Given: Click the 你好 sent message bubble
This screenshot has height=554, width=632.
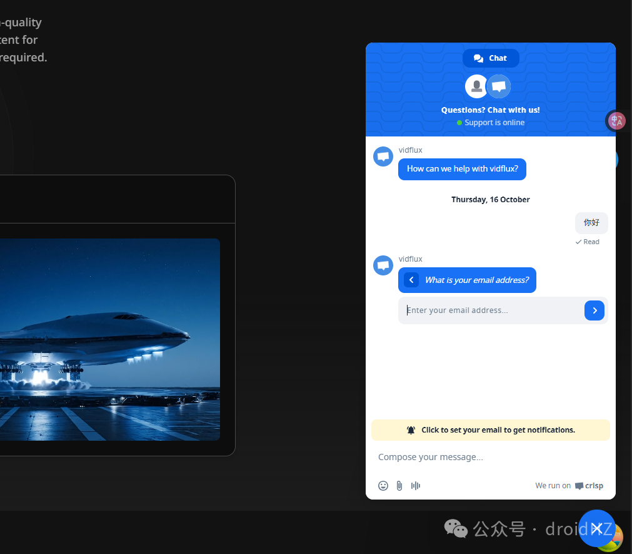Looking at the screenshot, I should (591, 223).
